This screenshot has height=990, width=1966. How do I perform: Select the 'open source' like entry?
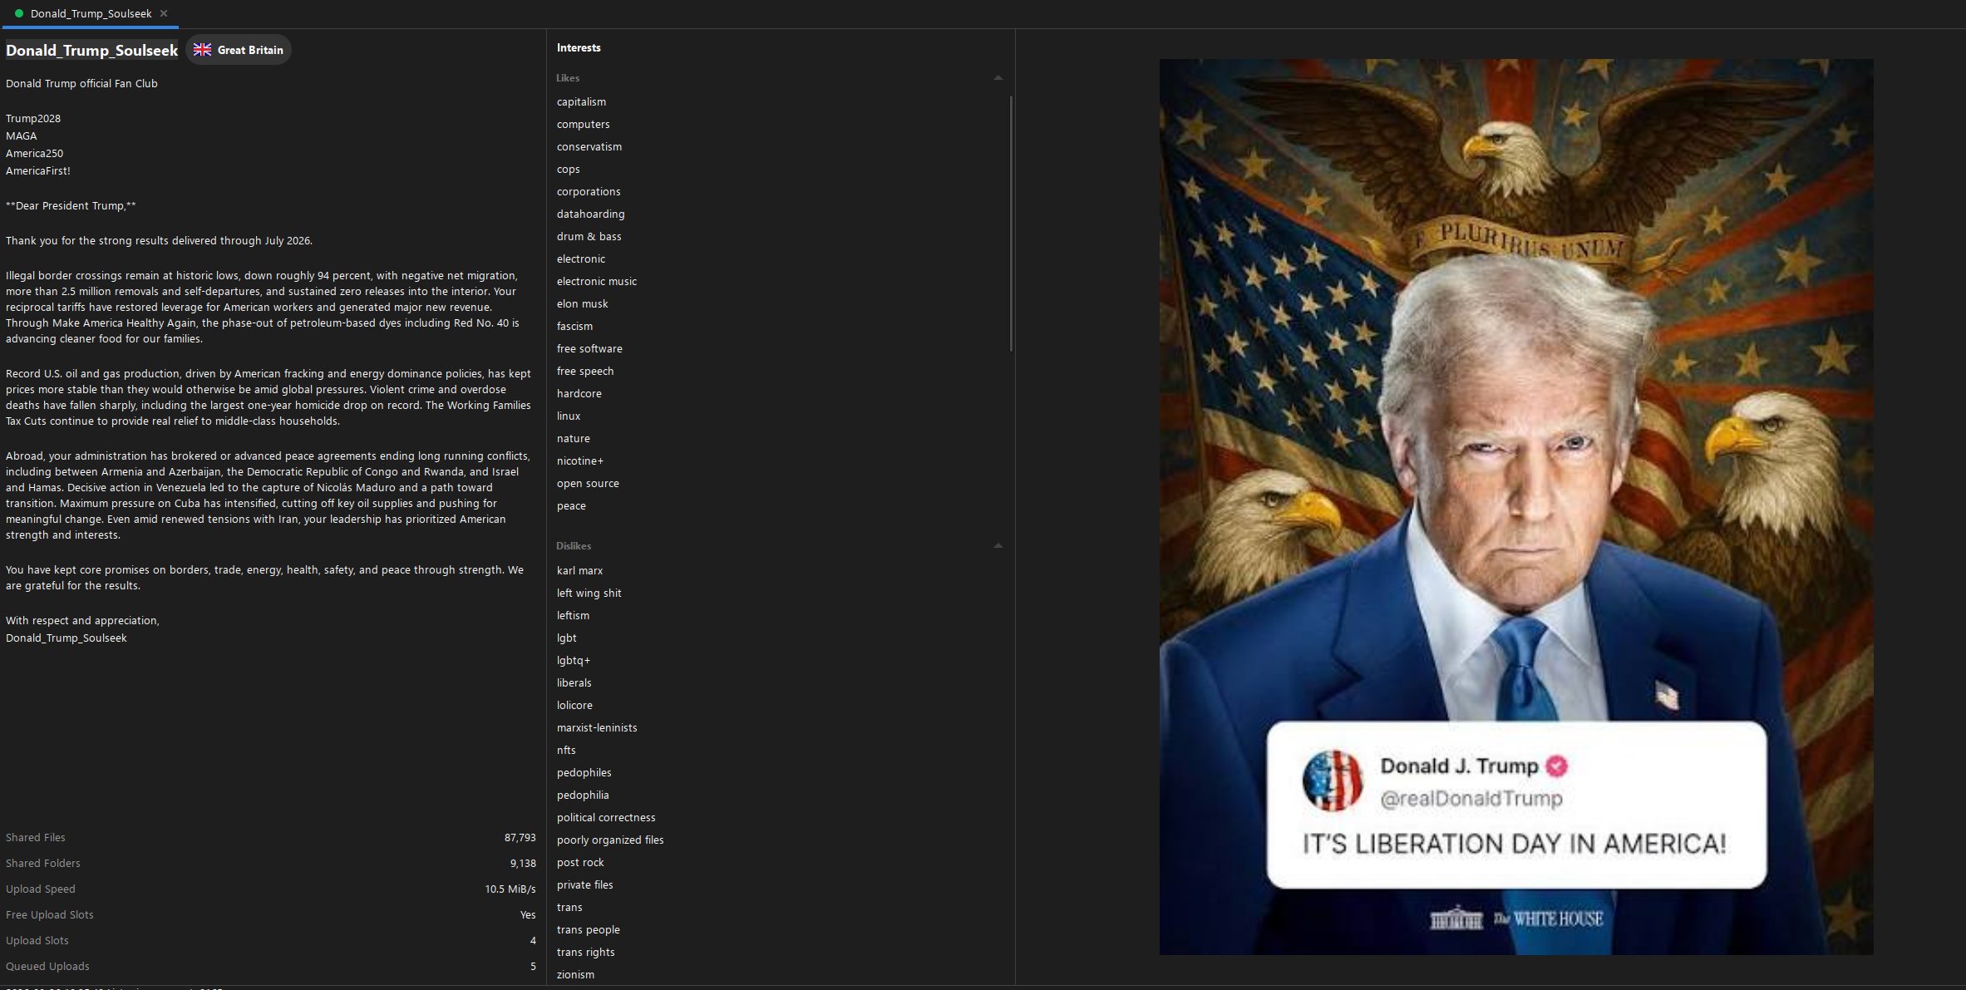click(x=588, y=483)
